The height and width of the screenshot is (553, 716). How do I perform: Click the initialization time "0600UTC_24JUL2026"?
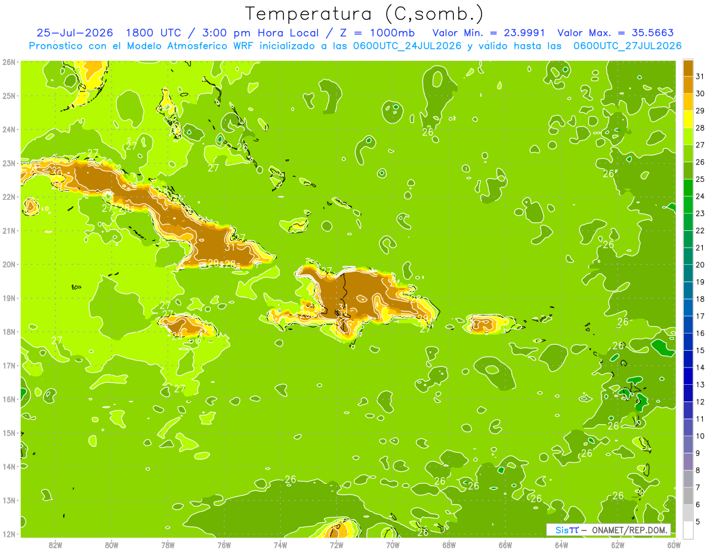(407, 46)
